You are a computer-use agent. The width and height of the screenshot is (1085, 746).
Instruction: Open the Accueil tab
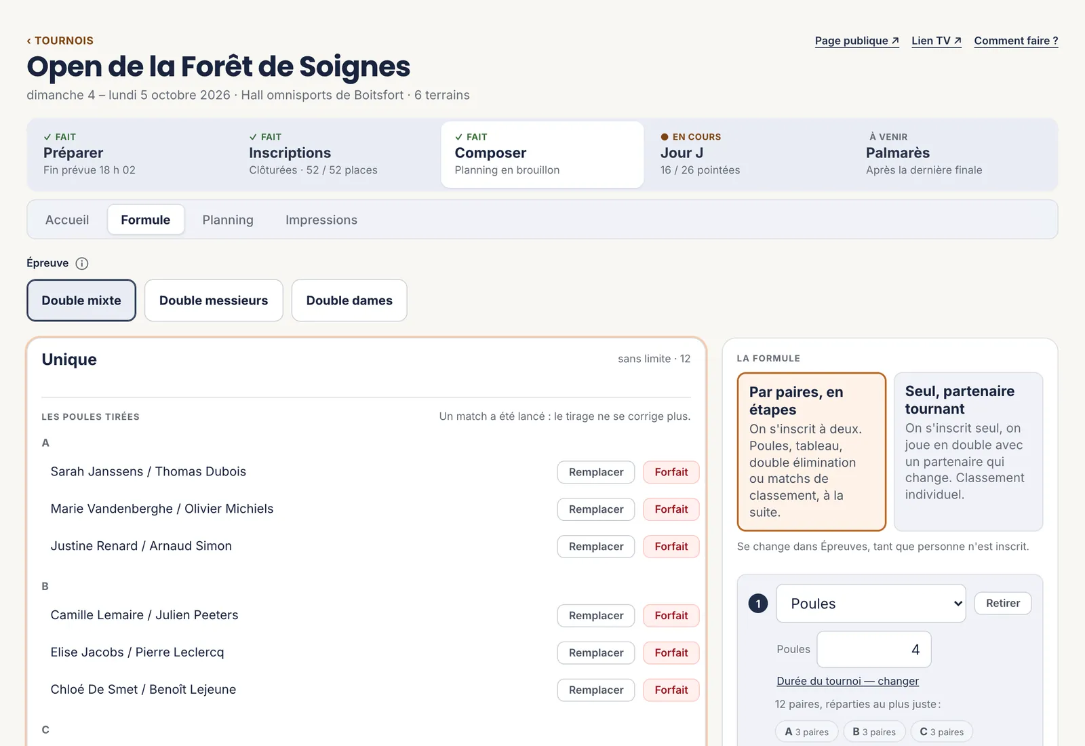[x=67, y=220]
